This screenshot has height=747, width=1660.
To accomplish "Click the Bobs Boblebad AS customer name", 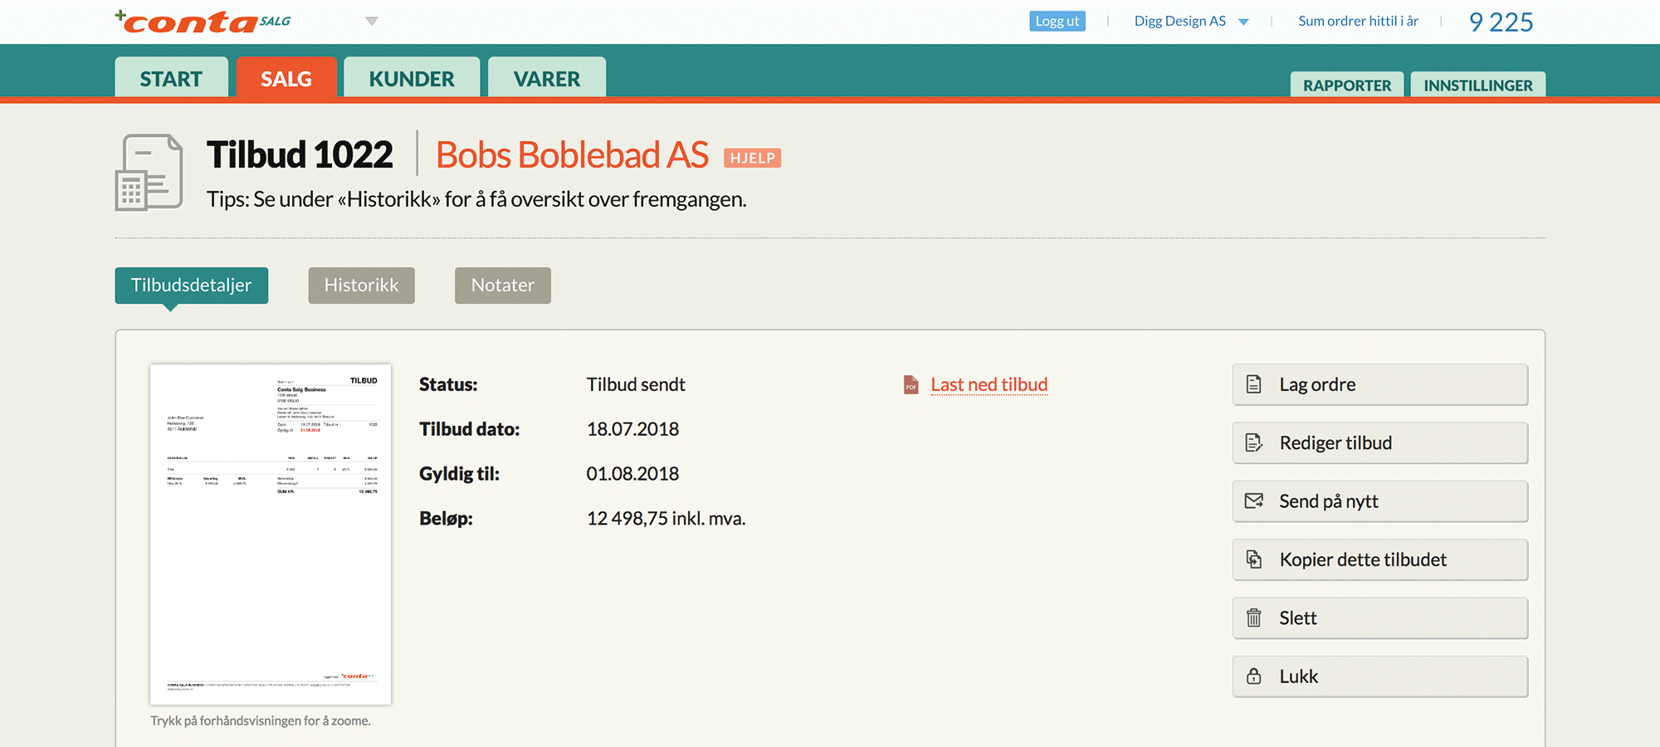I will pos(572,154).
